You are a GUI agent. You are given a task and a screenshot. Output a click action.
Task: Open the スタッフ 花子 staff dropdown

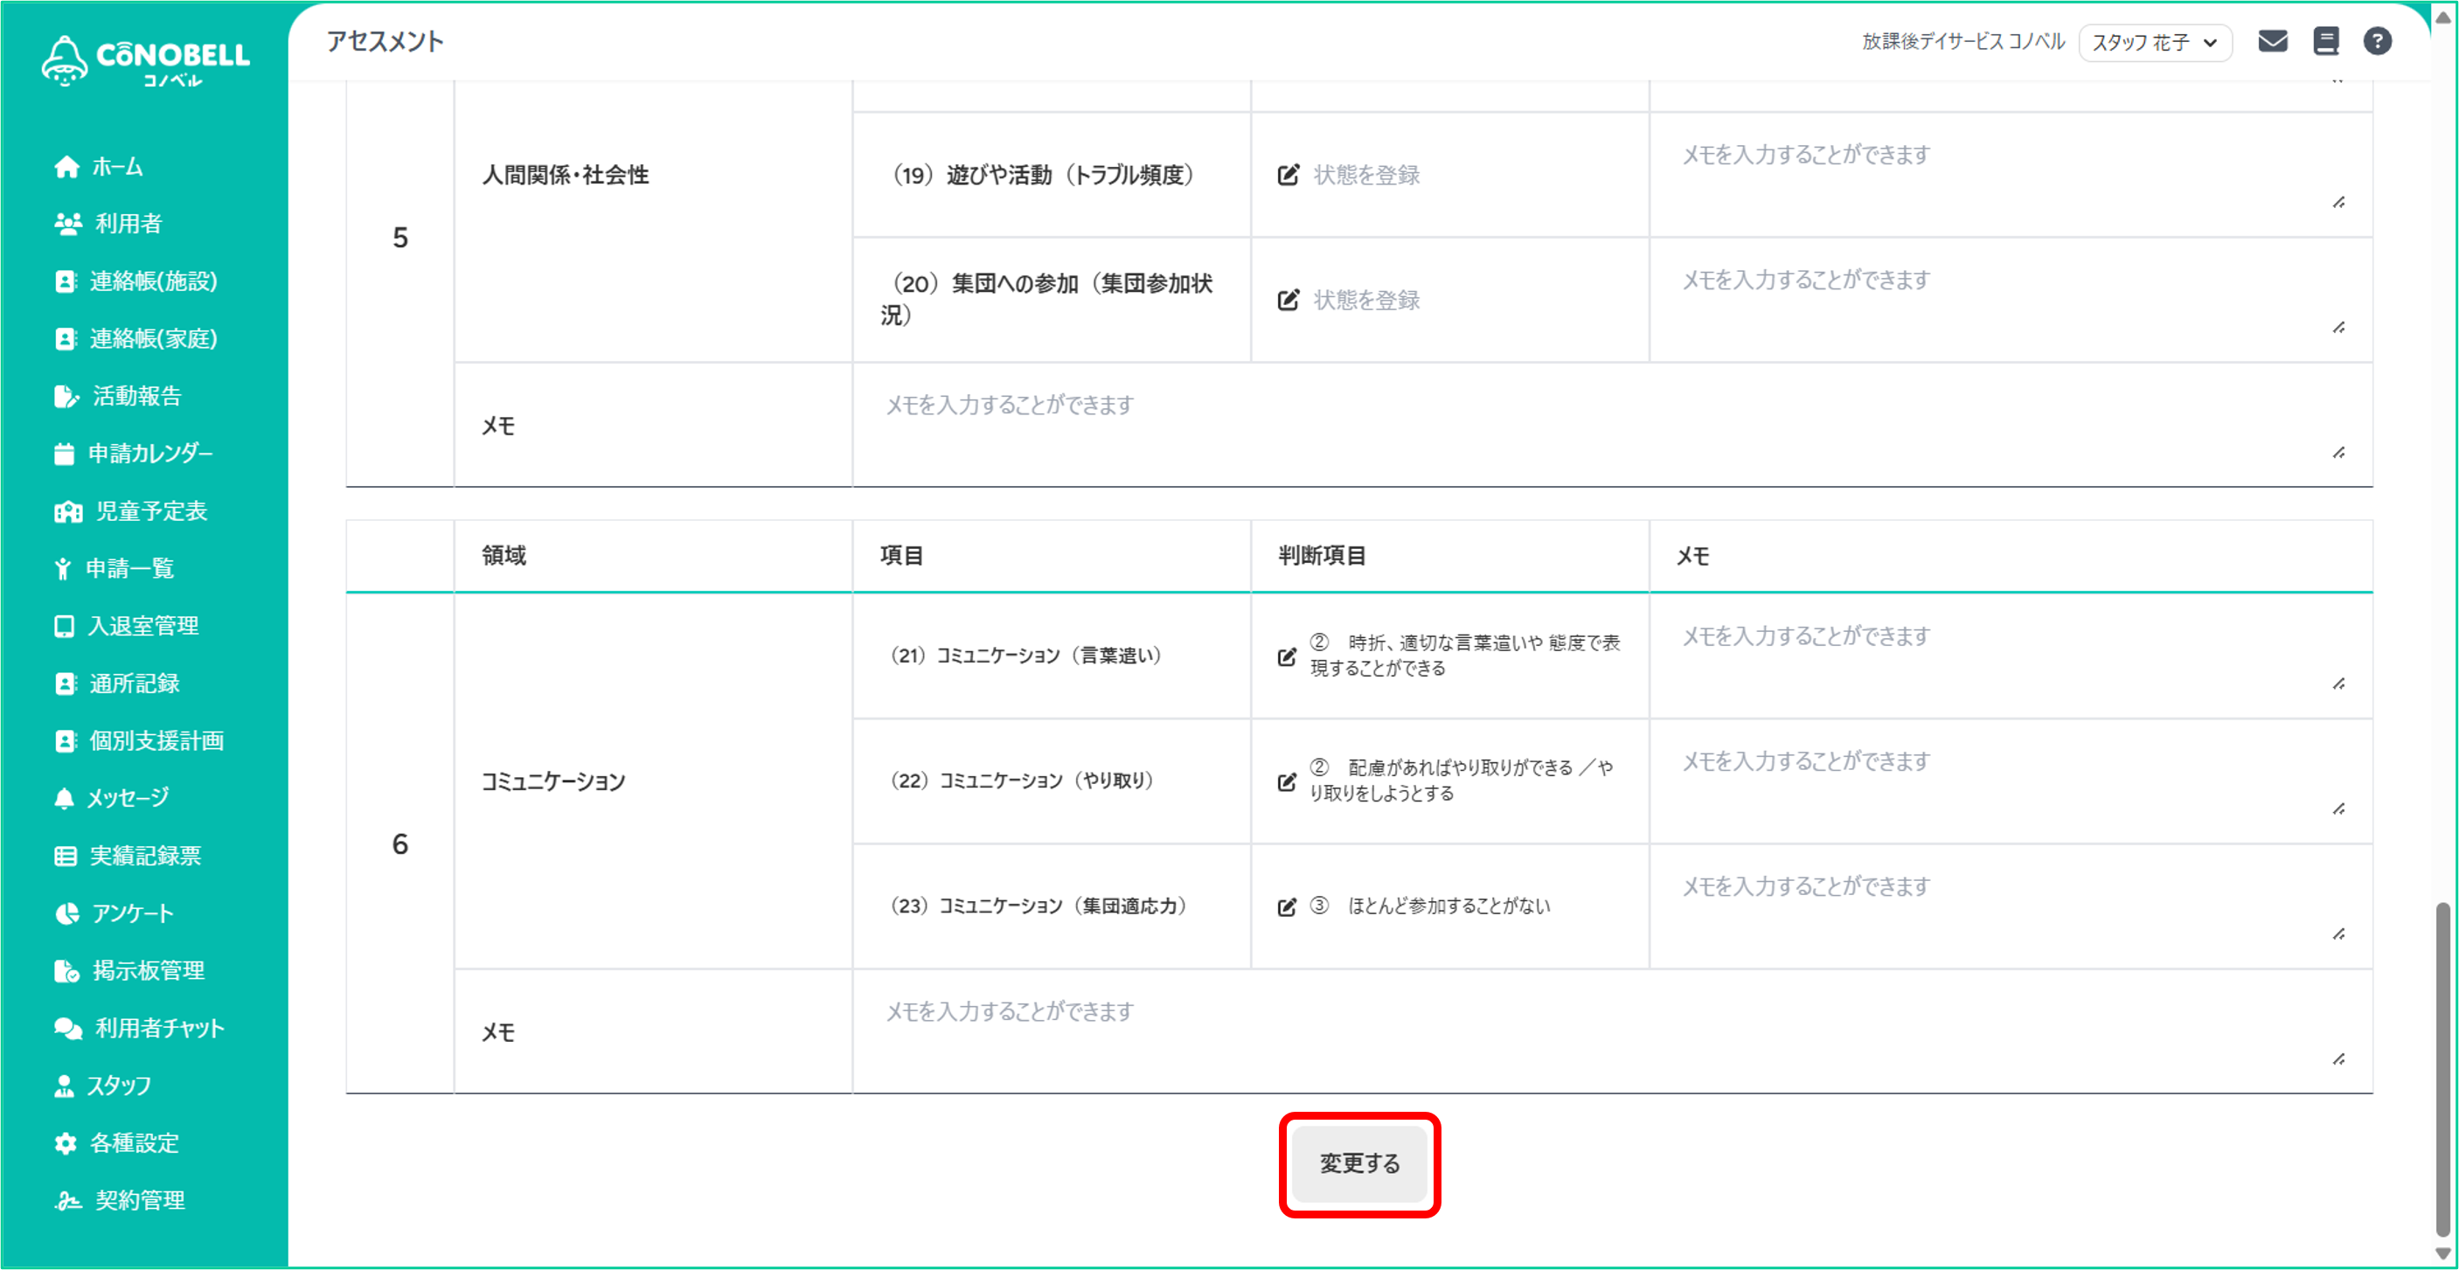point(2155,42)
